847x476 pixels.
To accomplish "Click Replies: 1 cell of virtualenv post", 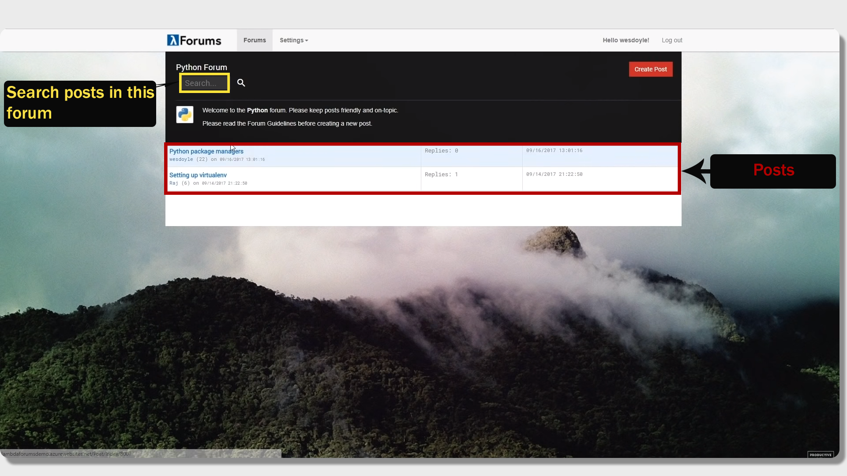I will click(x=442, y=175).
